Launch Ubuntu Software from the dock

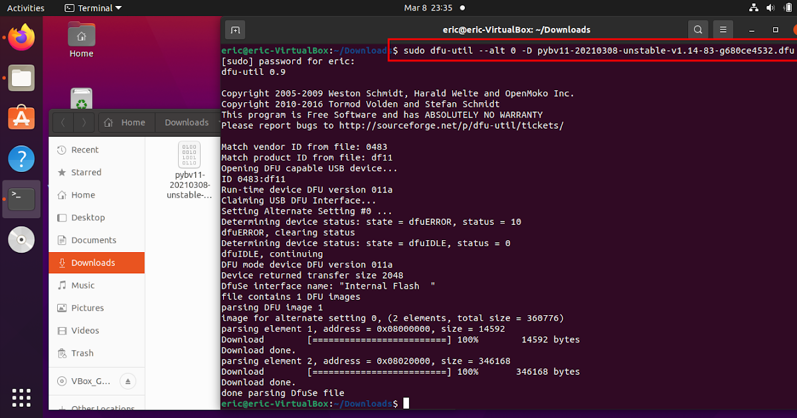point(21,117)
